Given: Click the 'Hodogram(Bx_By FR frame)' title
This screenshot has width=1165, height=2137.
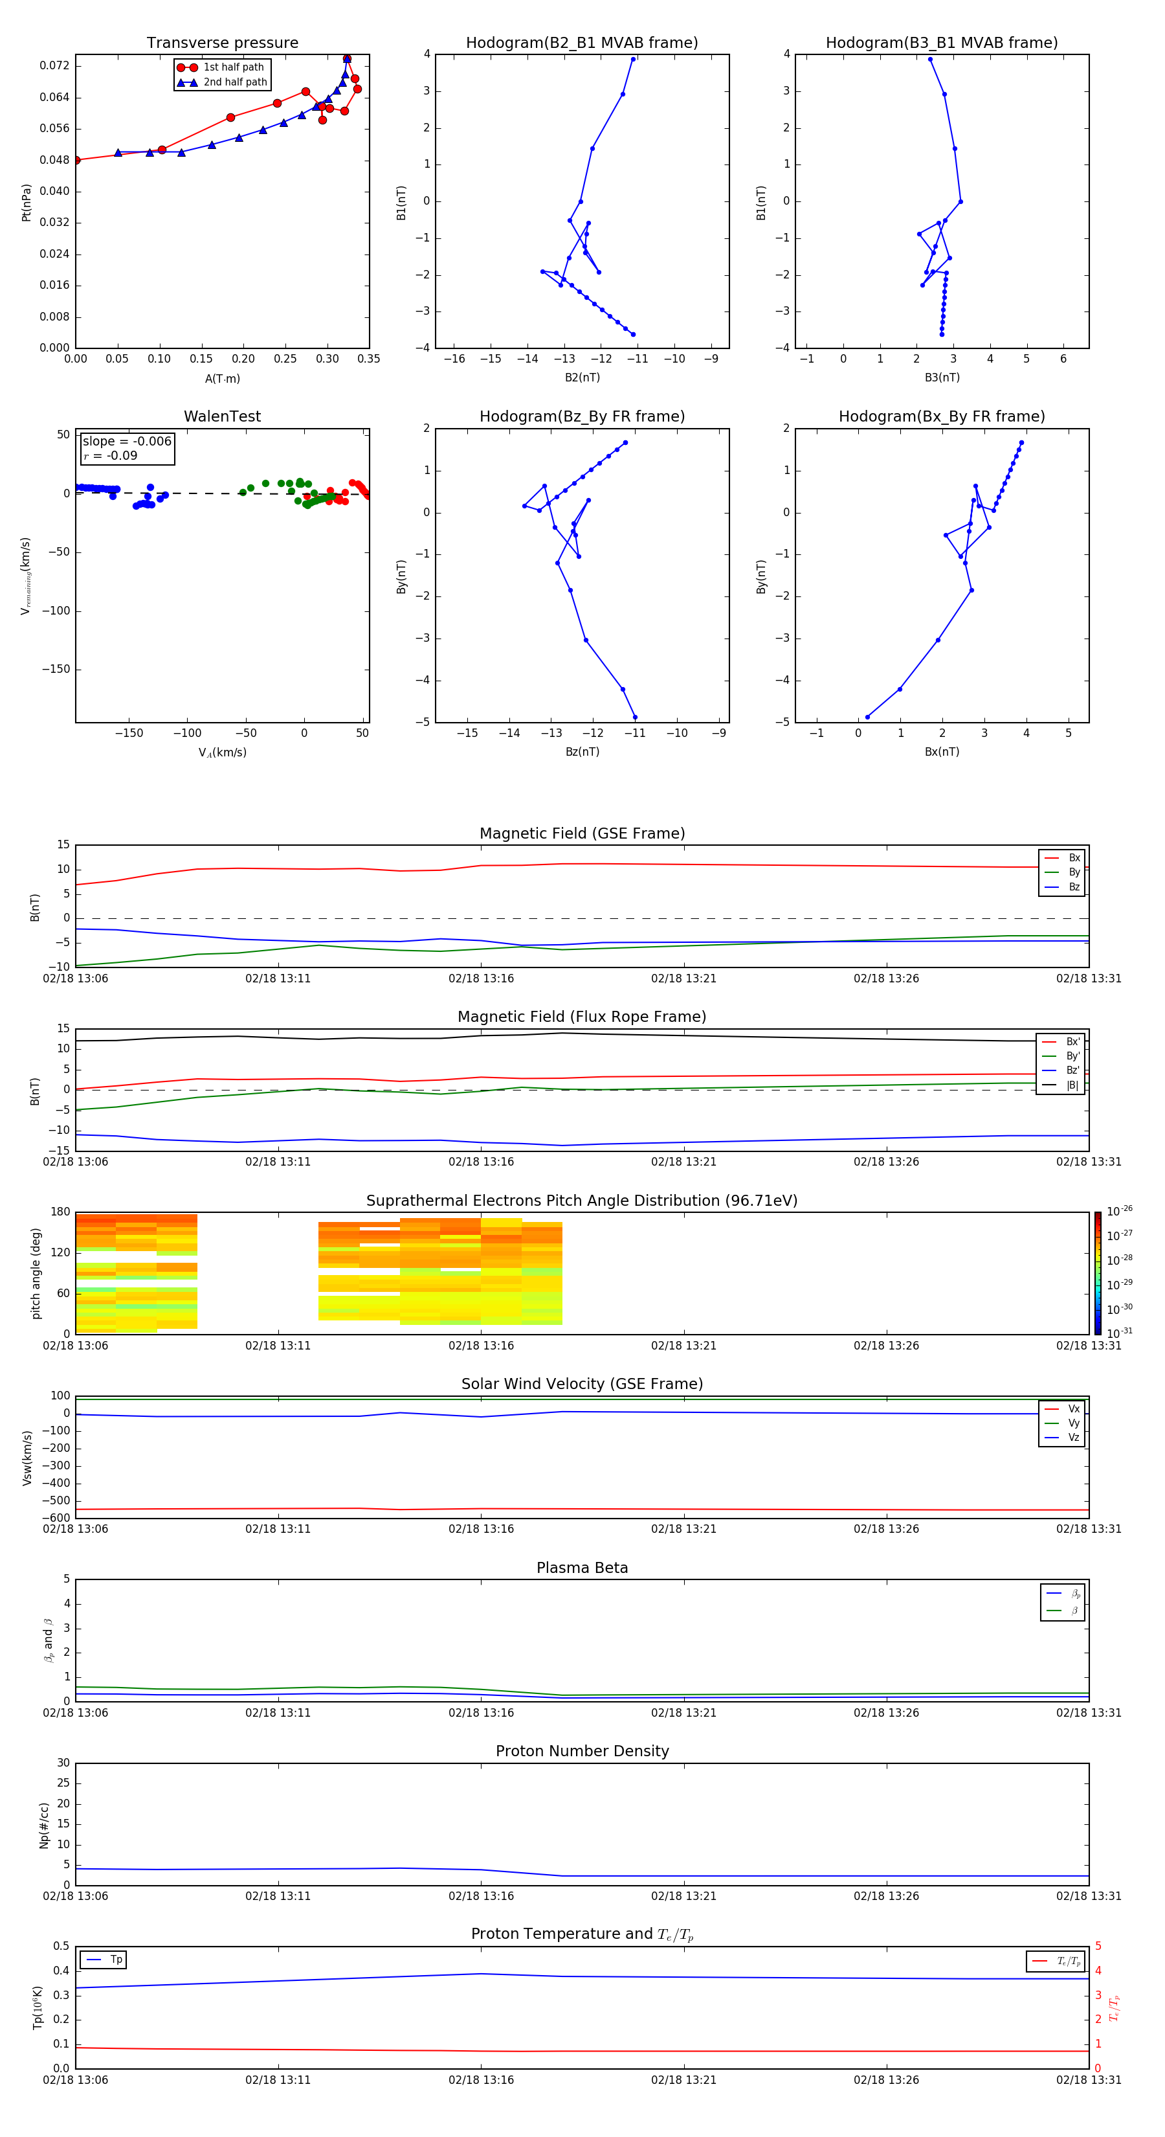Looking at the screenshot, I should (x=942, y=416).
